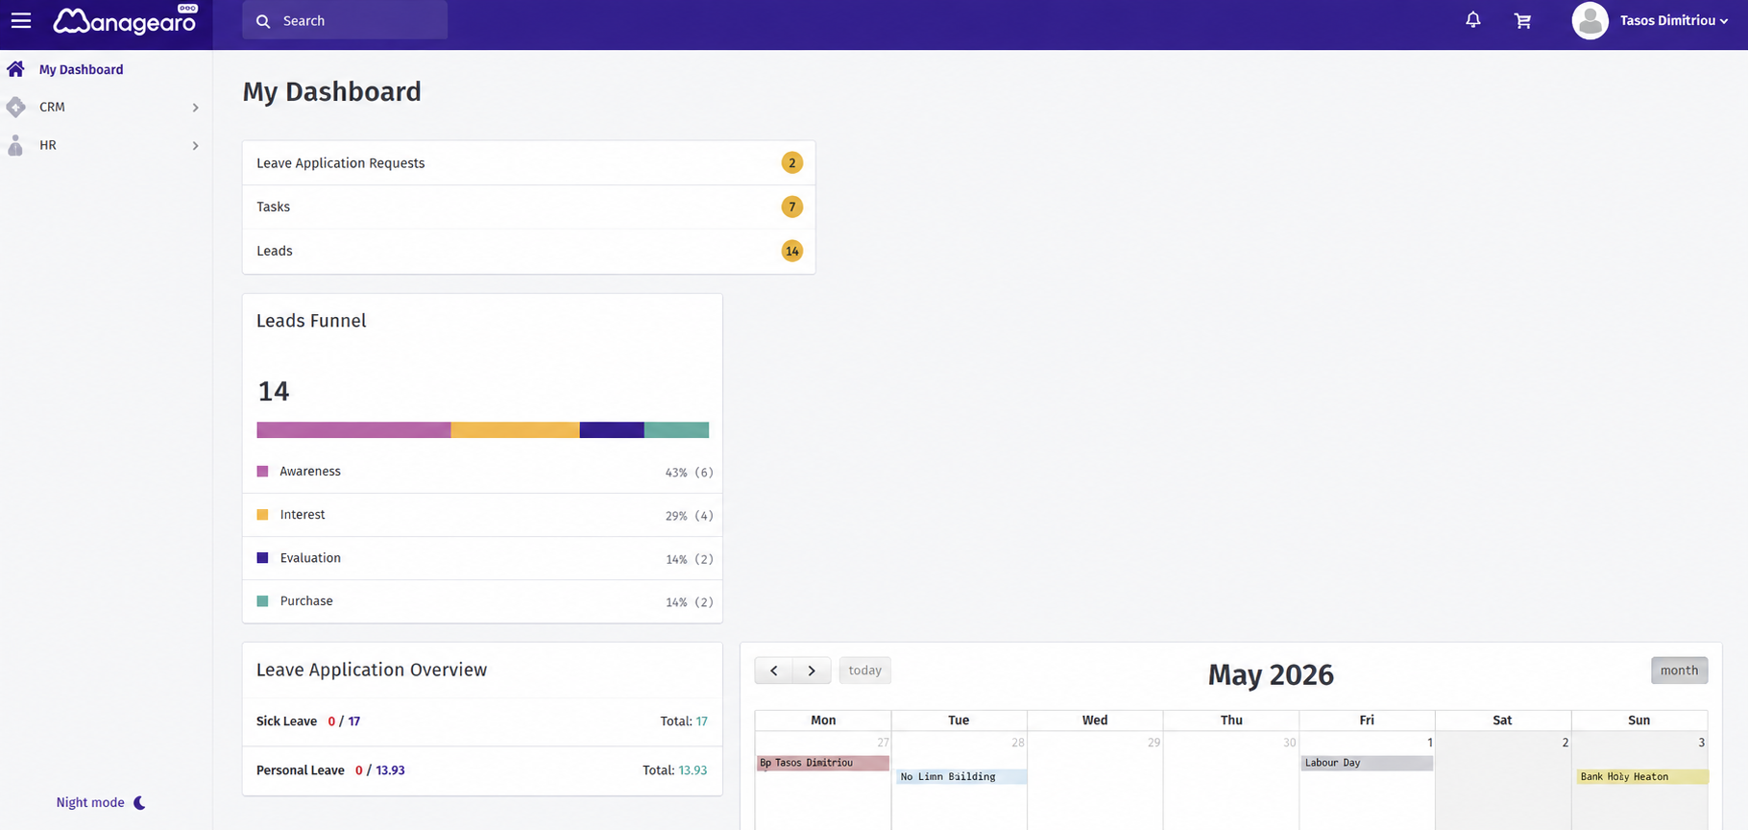Toggle Night mode
This screenshot has width=1748, height=830.
[x=101, y=802]
